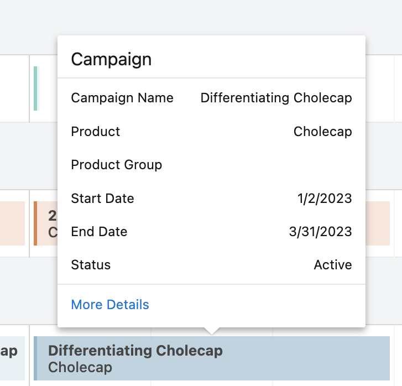Click the Cholecap subtitle on the blue bar
This screenshot has height=386, width=402.
(80, 367)
